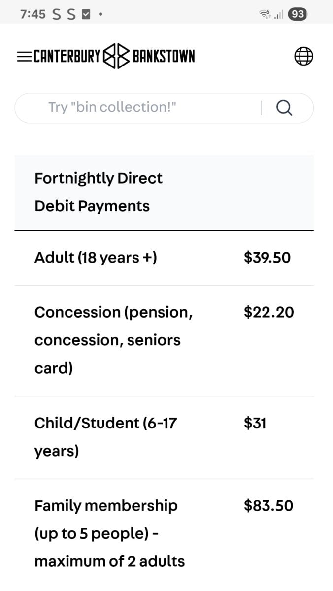Focus the "bin collection" search field

138,108
